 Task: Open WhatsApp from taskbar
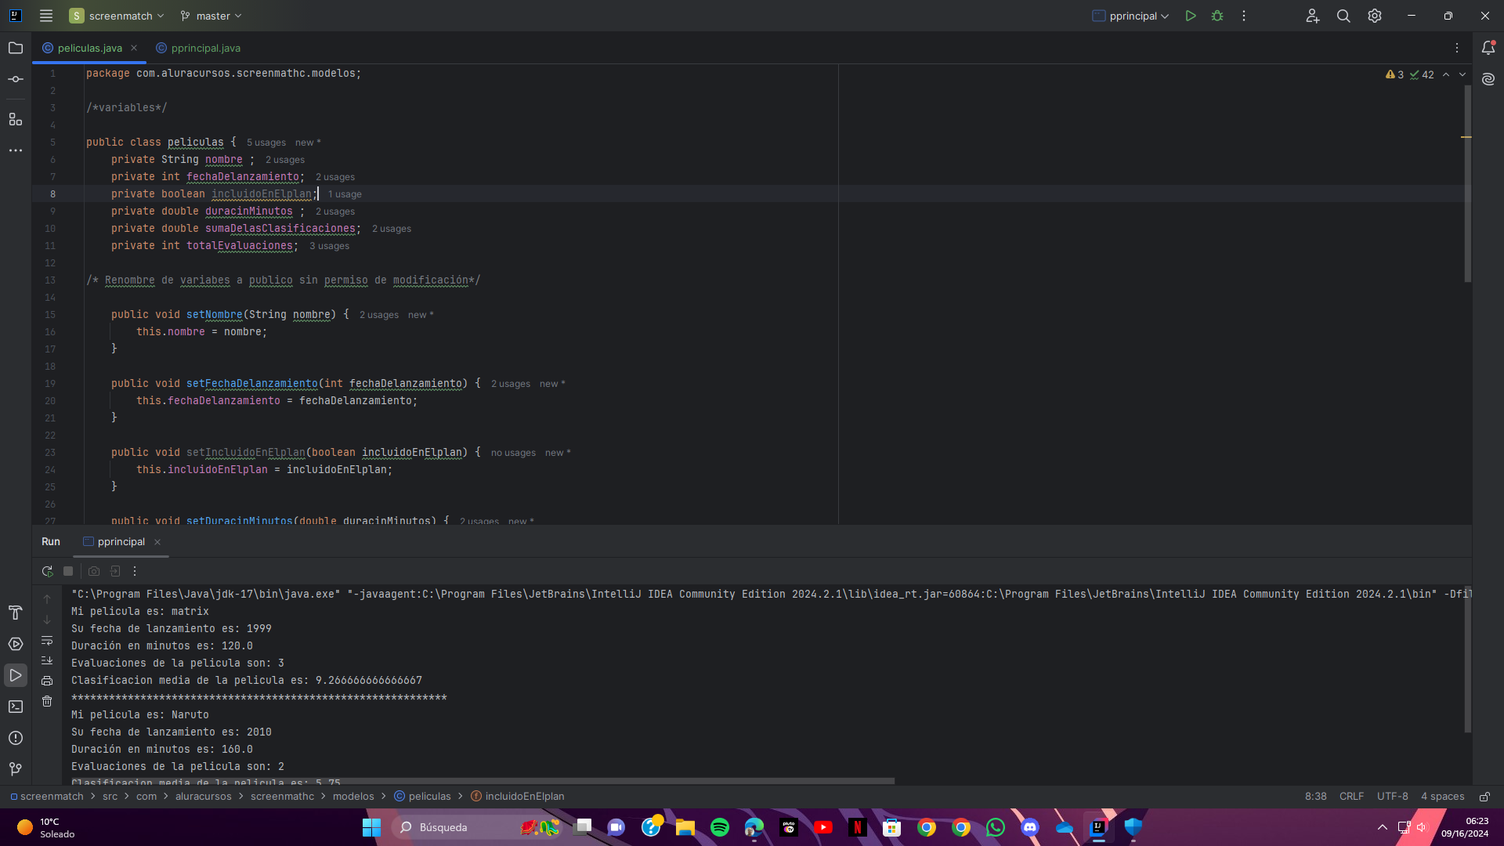[996, 827]
